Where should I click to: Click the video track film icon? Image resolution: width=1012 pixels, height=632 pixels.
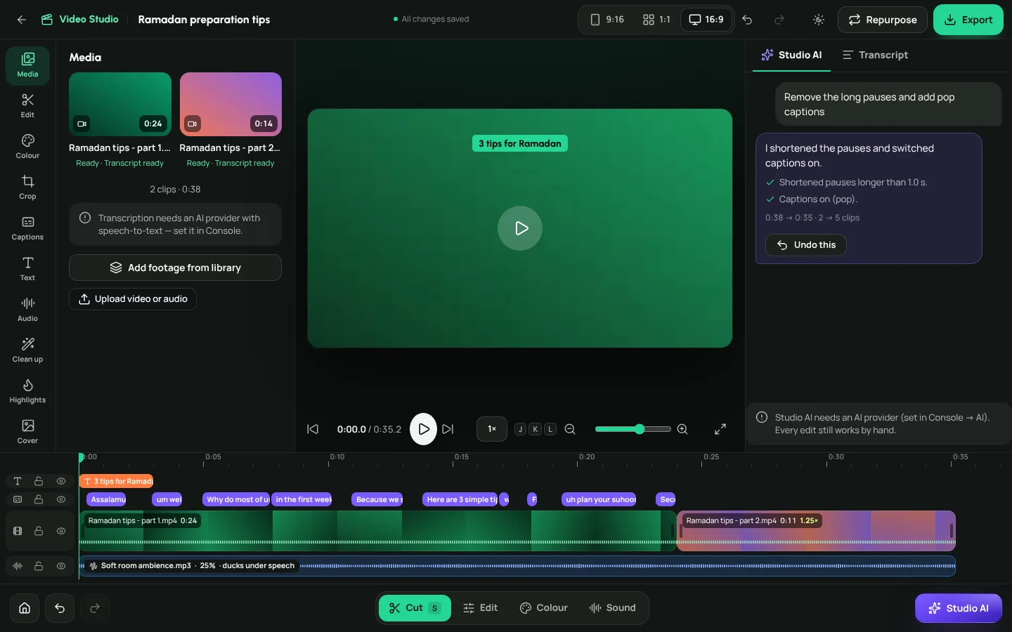(x=18, y=531)
